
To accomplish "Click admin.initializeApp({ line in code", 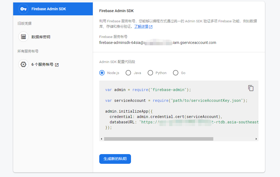I will click(x=129, y=111).
